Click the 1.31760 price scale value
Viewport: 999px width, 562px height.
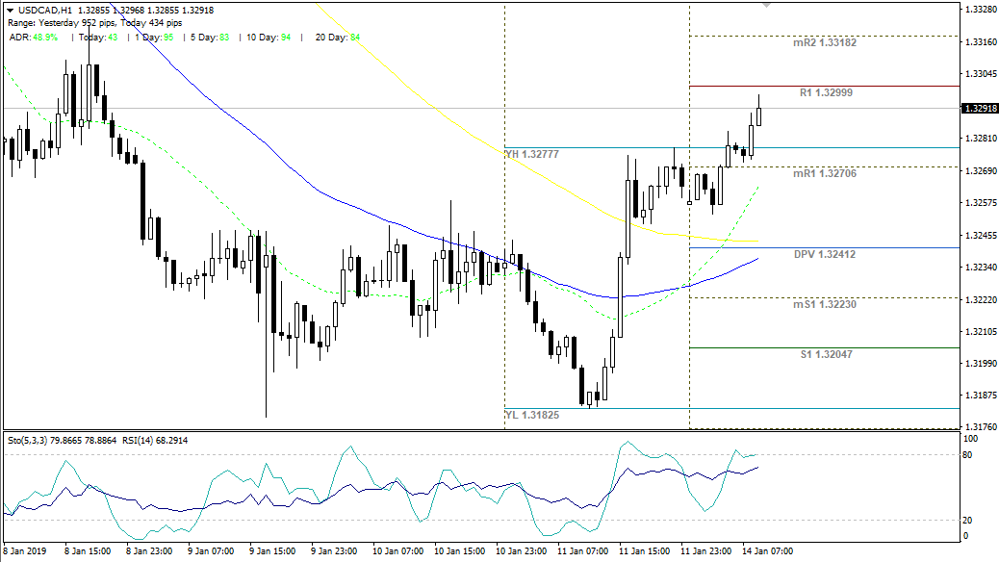pyautogui.click(x=981, y=427)
